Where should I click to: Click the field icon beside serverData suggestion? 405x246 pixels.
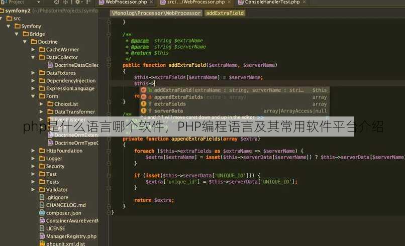tap(144, 111)
